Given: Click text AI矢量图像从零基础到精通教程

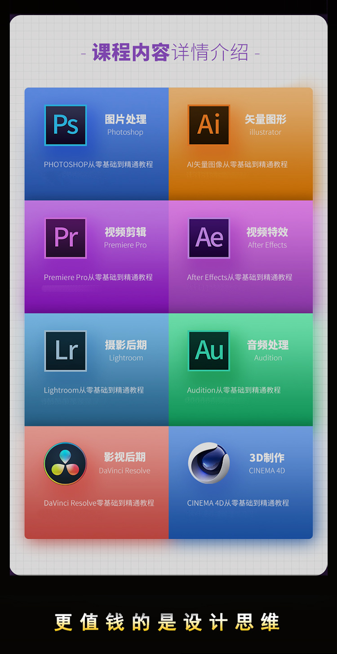Looking at the screenshot, I should pos(237,165).
